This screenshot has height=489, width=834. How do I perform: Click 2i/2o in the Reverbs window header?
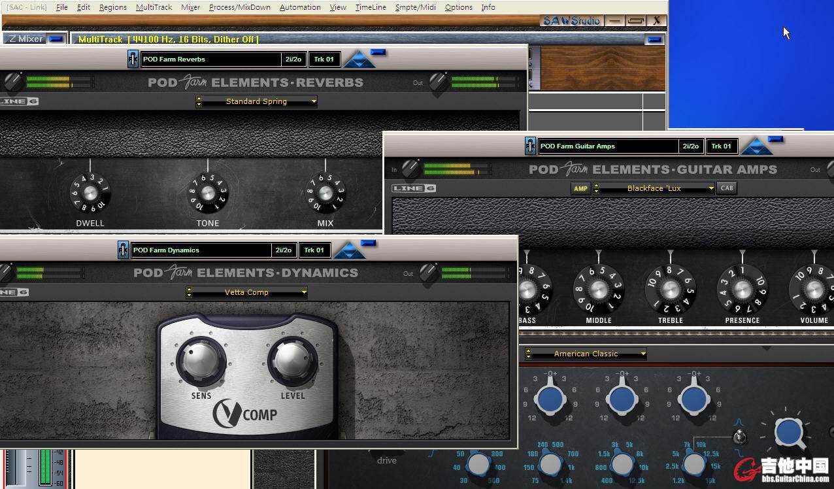(x=293, y=59)
